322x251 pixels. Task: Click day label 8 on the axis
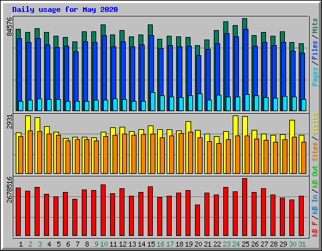(x=87, y=244)
